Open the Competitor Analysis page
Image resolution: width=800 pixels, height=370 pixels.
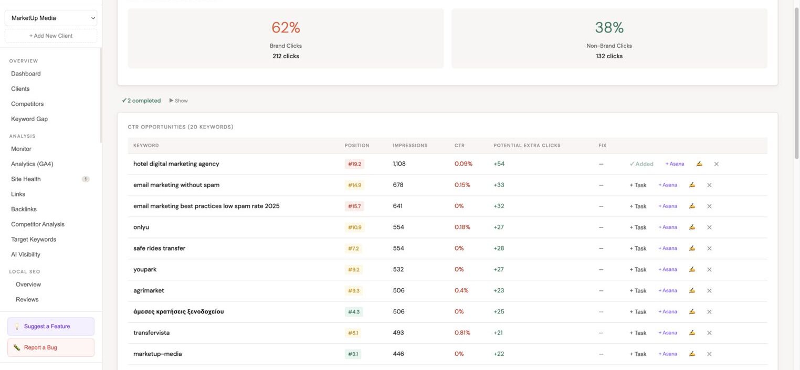[x=38, y=224]
